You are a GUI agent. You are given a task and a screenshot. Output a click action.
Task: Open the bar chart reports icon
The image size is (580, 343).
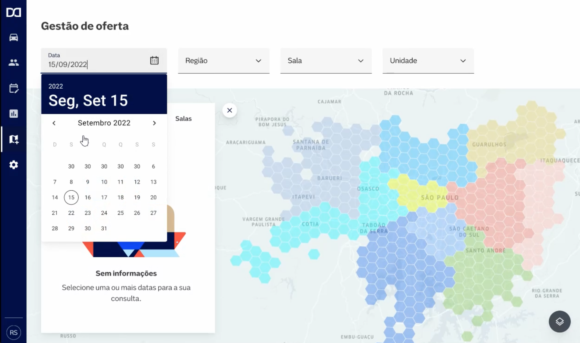tap(14, 113)
